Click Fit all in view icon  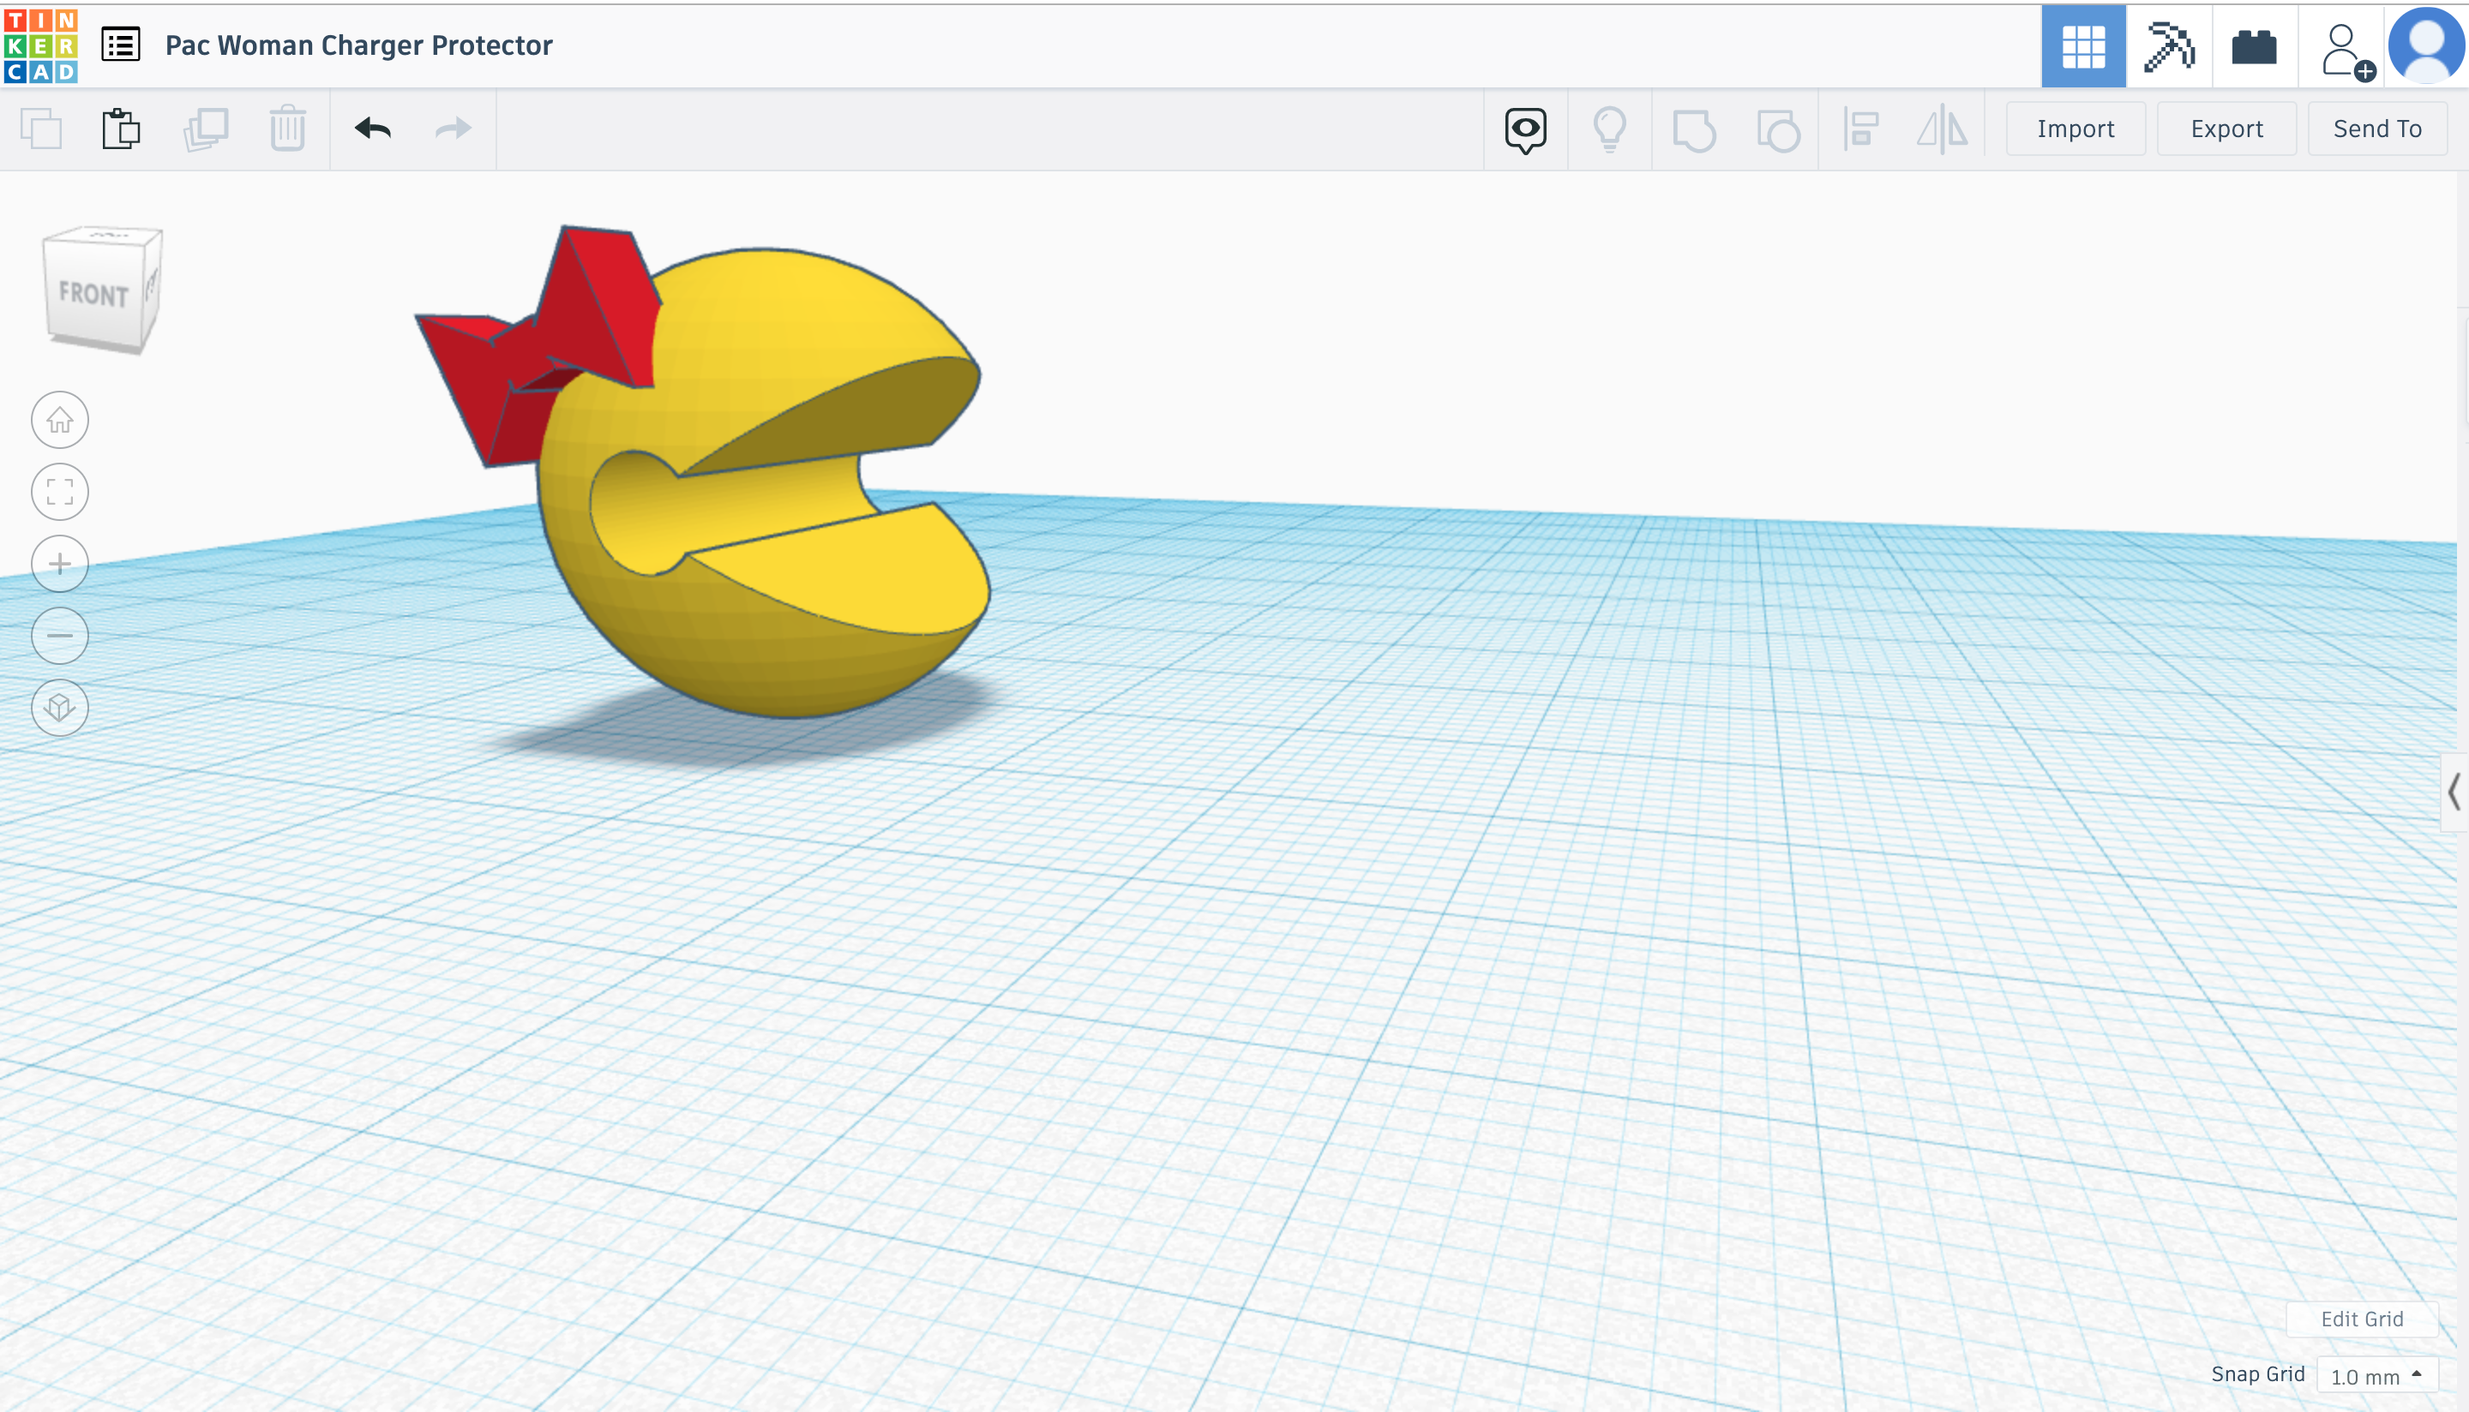60,492
